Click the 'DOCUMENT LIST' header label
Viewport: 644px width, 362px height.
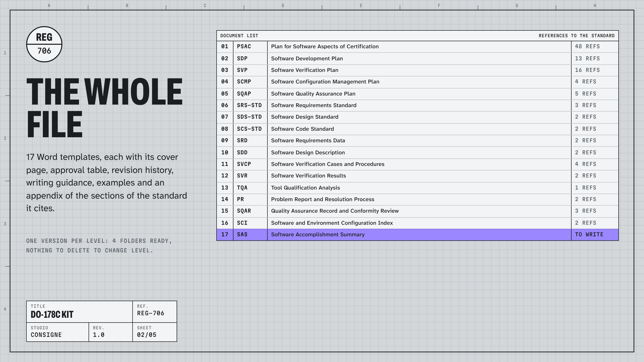pyautogui.click(x=239, y=36)
